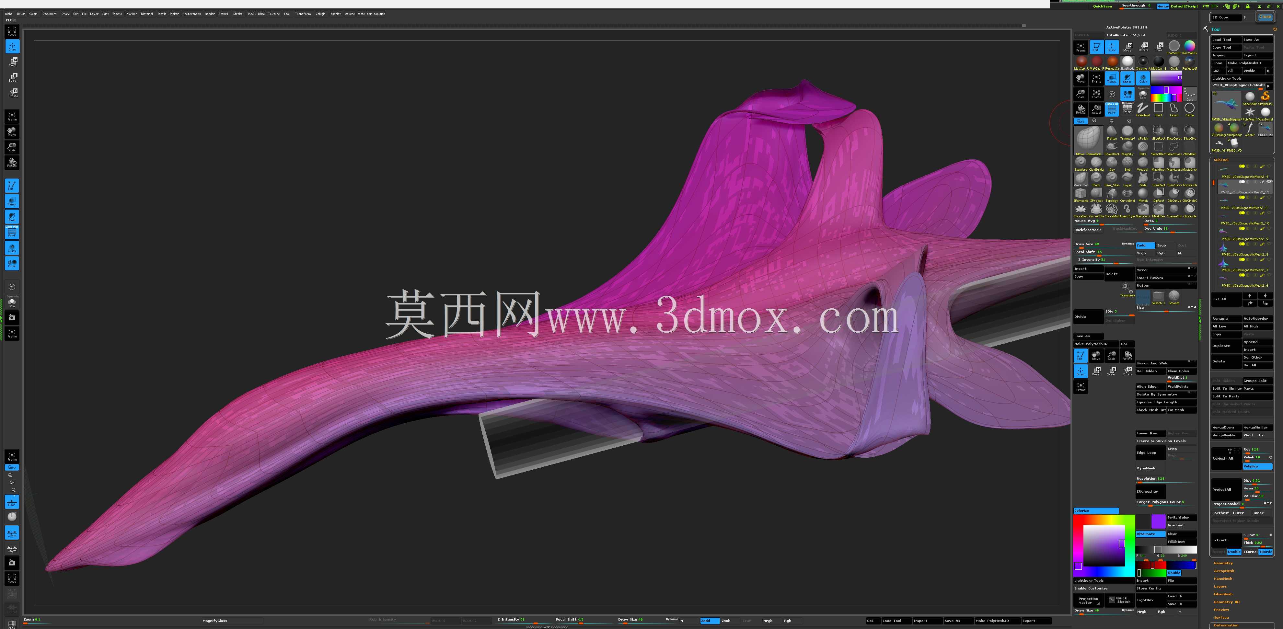Viewport: 1283px width, 629px height.
Task: Select the Chrome material sphere
Action: (1143, 63)
